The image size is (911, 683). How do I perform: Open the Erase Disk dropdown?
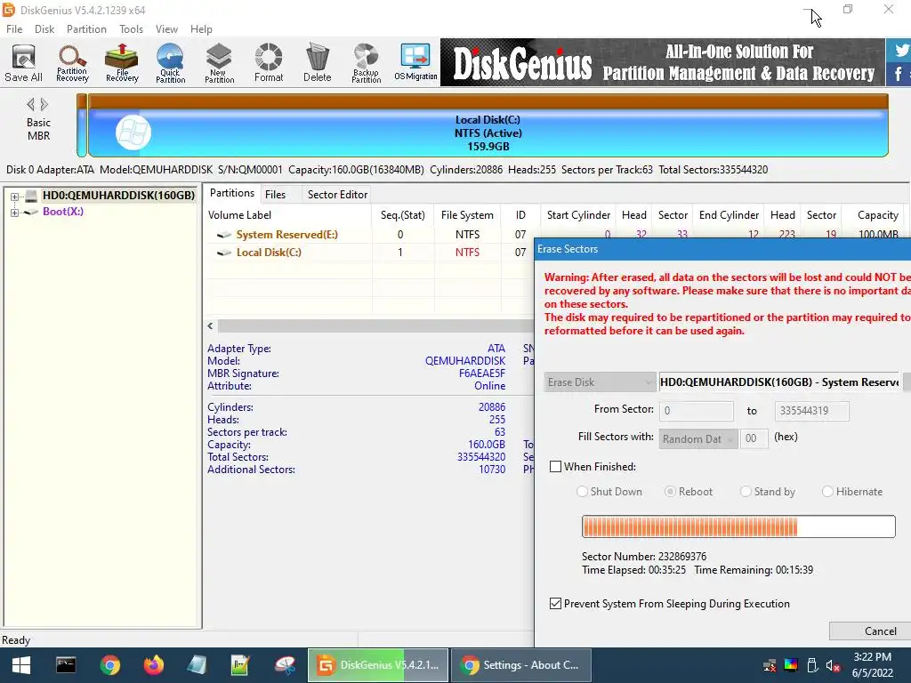click(601, 382)
